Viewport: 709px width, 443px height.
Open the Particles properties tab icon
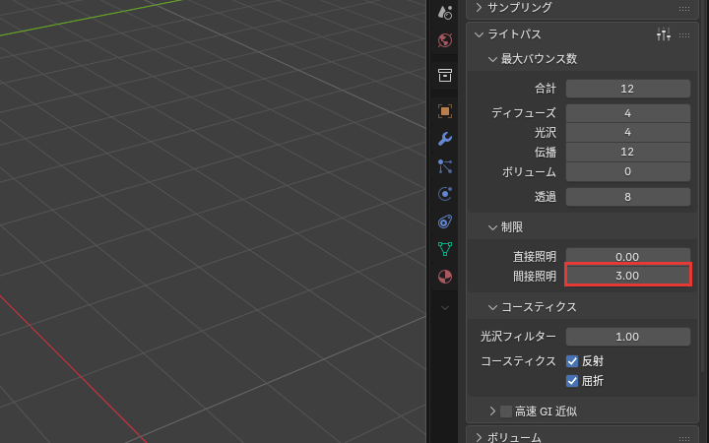445,166
